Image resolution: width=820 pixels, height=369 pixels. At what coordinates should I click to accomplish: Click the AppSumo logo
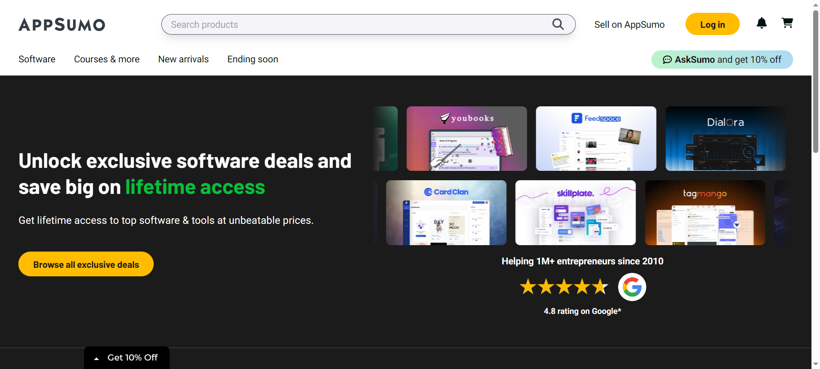[62, 25]
